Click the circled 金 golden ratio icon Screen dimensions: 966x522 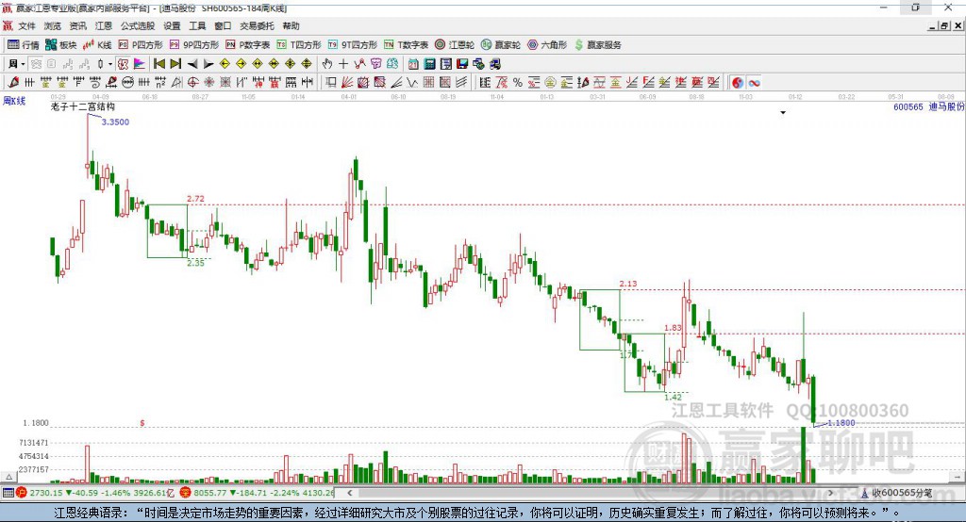[x=550, y=83]
